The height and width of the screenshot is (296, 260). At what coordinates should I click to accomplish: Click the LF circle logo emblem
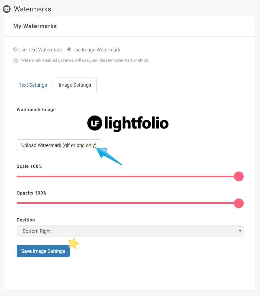click(95, 123)
